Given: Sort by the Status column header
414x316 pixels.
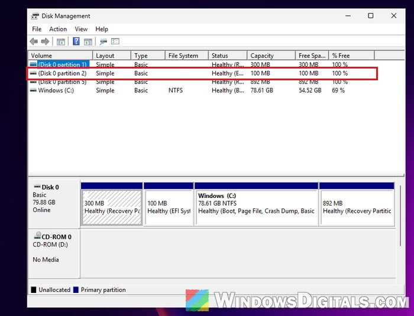Looking at the screenshot, I should click(x=228, y=56).
